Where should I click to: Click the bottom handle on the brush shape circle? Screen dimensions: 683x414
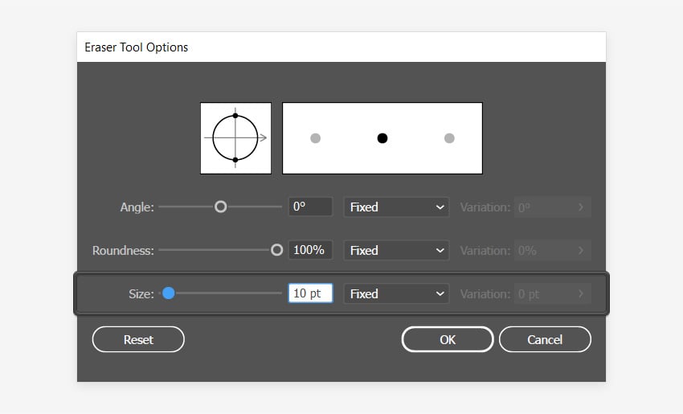[235, 160]
